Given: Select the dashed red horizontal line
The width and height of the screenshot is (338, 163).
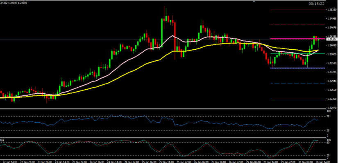Looking at the screenshot, I should (x=295, y=24).
